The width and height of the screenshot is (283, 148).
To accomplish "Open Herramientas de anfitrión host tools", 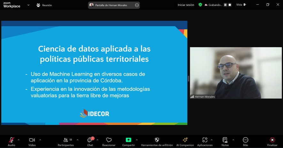I will coord(157,141).
